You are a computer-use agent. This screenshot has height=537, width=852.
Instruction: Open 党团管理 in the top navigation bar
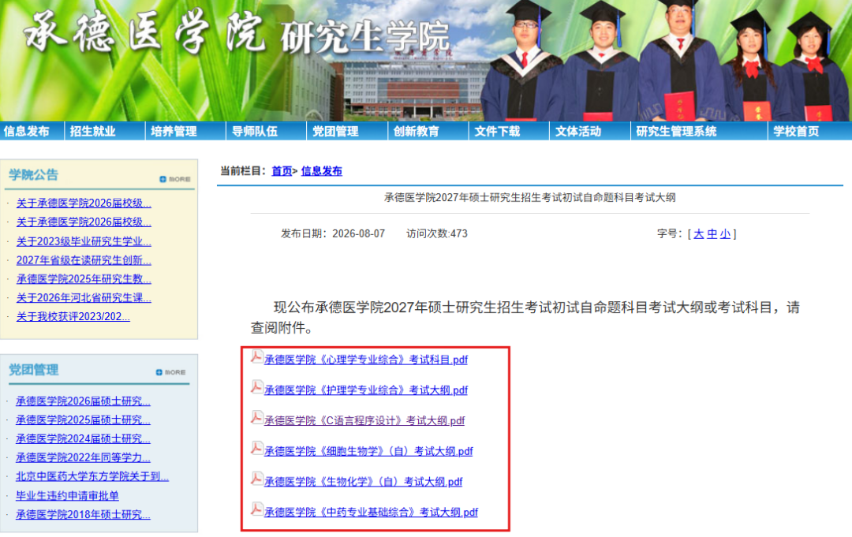pyautogui.click(x=336, y=132)
